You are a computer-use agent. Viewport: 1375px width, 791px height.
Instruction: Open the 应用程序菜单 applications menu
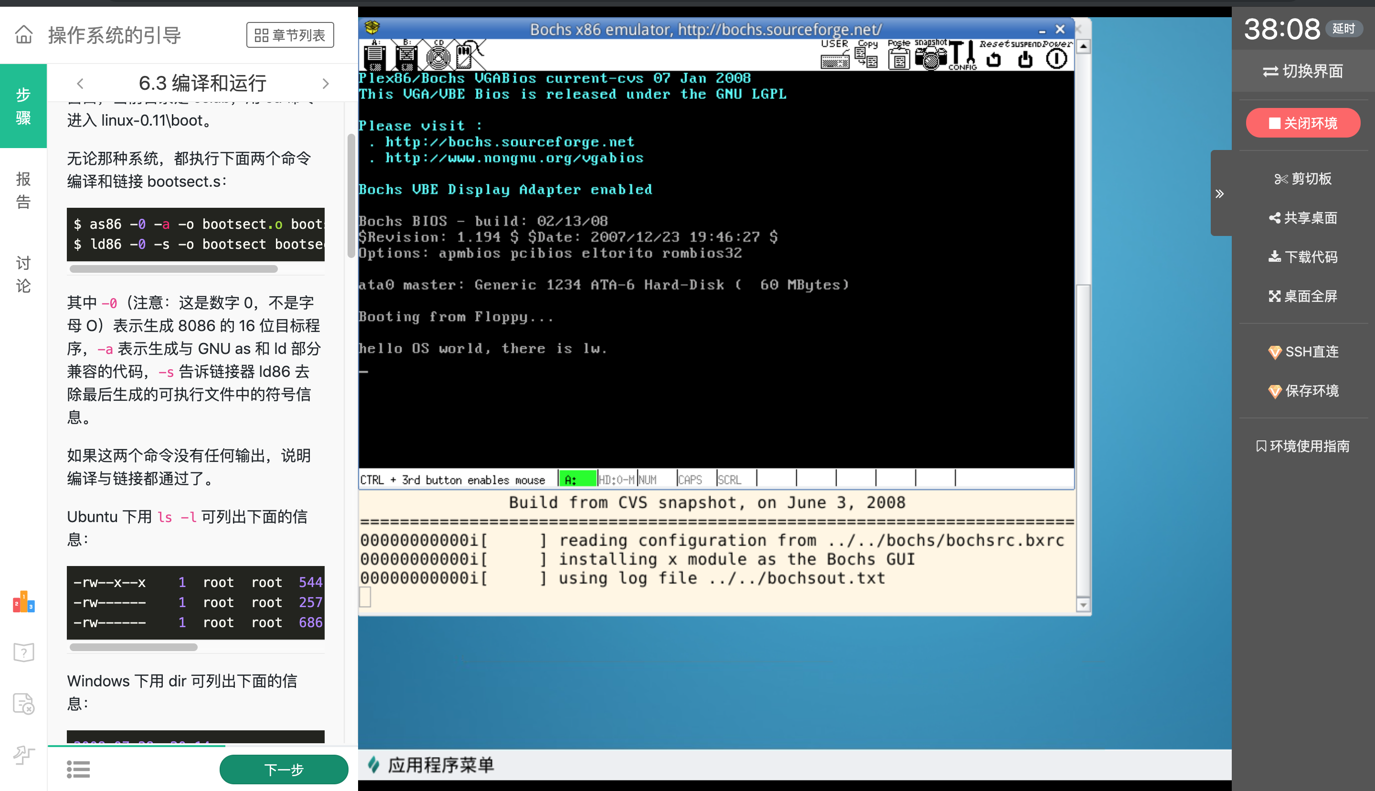pyautogui.click(x=432, y=765)
